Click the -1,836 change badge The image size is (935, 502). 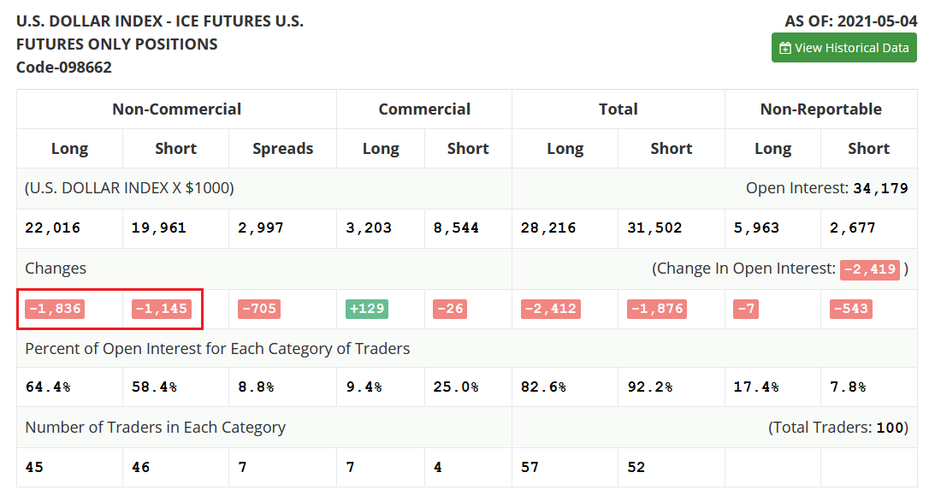pyautogui.click(x=55, y=309)
